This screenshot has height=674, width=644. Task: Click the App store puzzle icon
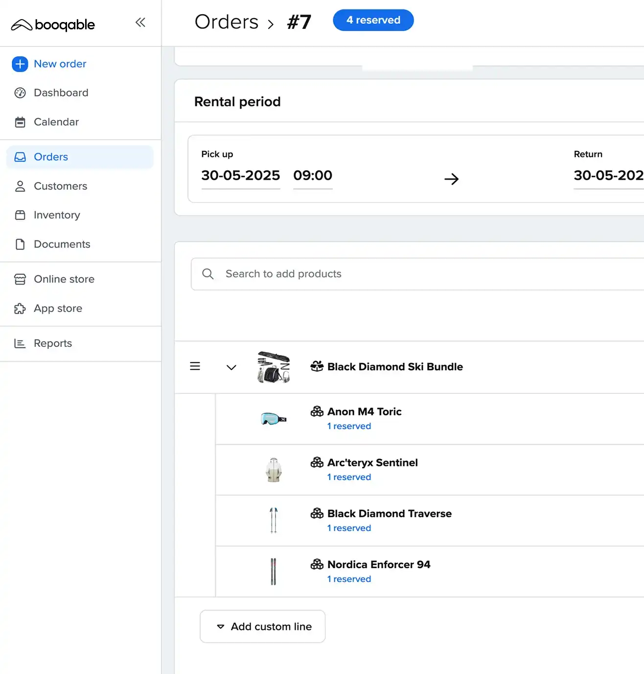tap(20, 309)
